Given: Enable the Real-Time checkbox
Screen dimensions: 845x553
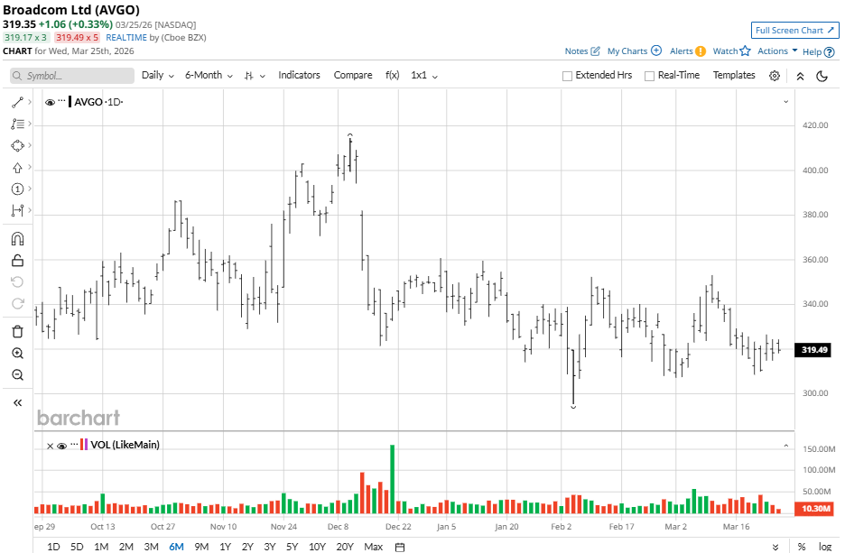Looking at the screenshot, I should [649, 76].
